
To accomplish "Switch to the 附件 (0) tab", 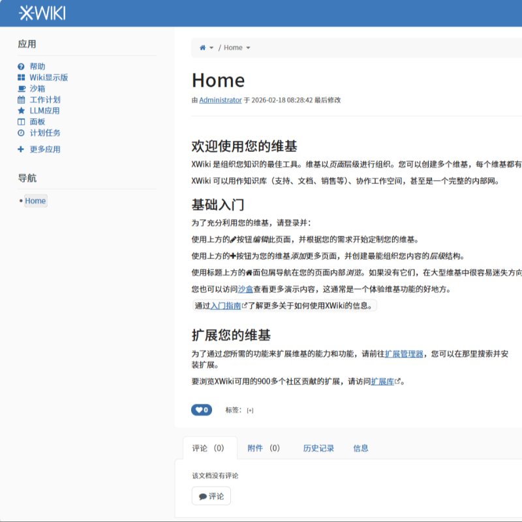I will pyautogui.click(x=264, y=448).
